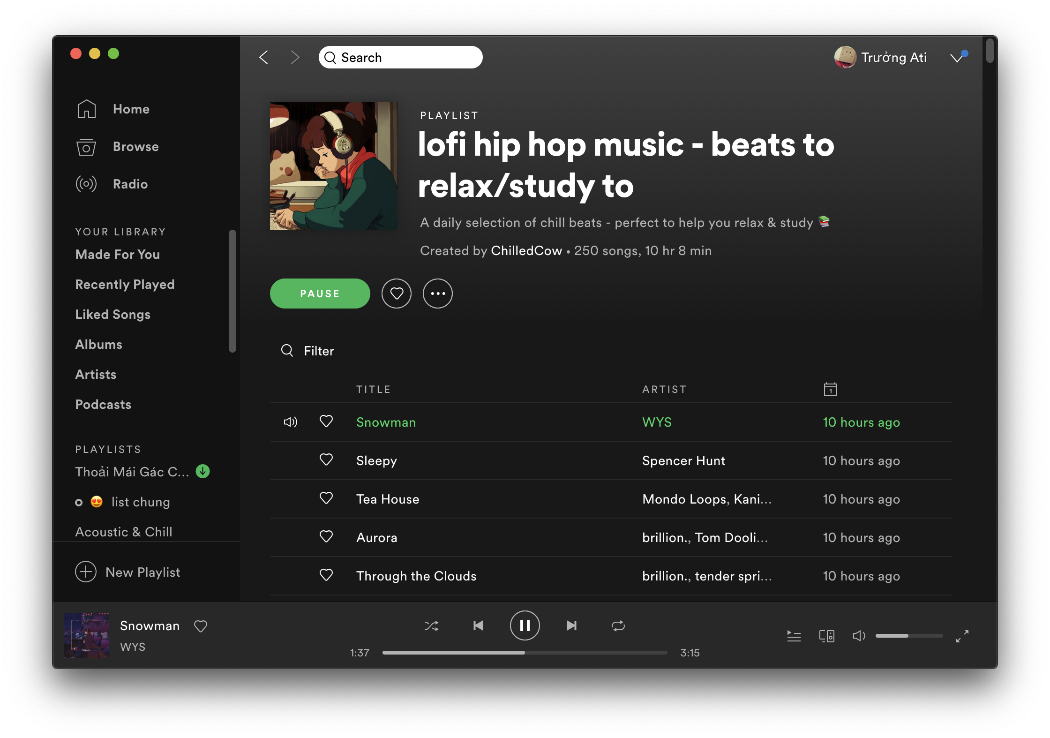Enable shuffle playback
The image size is (1050, 738).
click(x=432, y=625)
